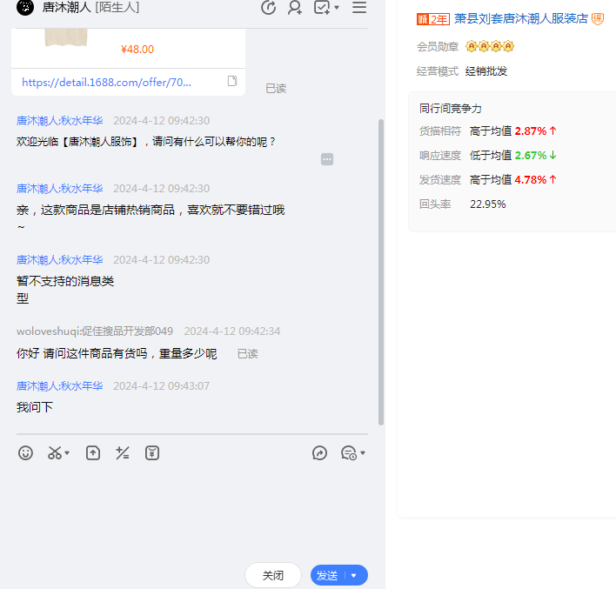Open the 萧县刘套唐沐潮人服装店 shop link
616x589 pixels.
[521, 18]
